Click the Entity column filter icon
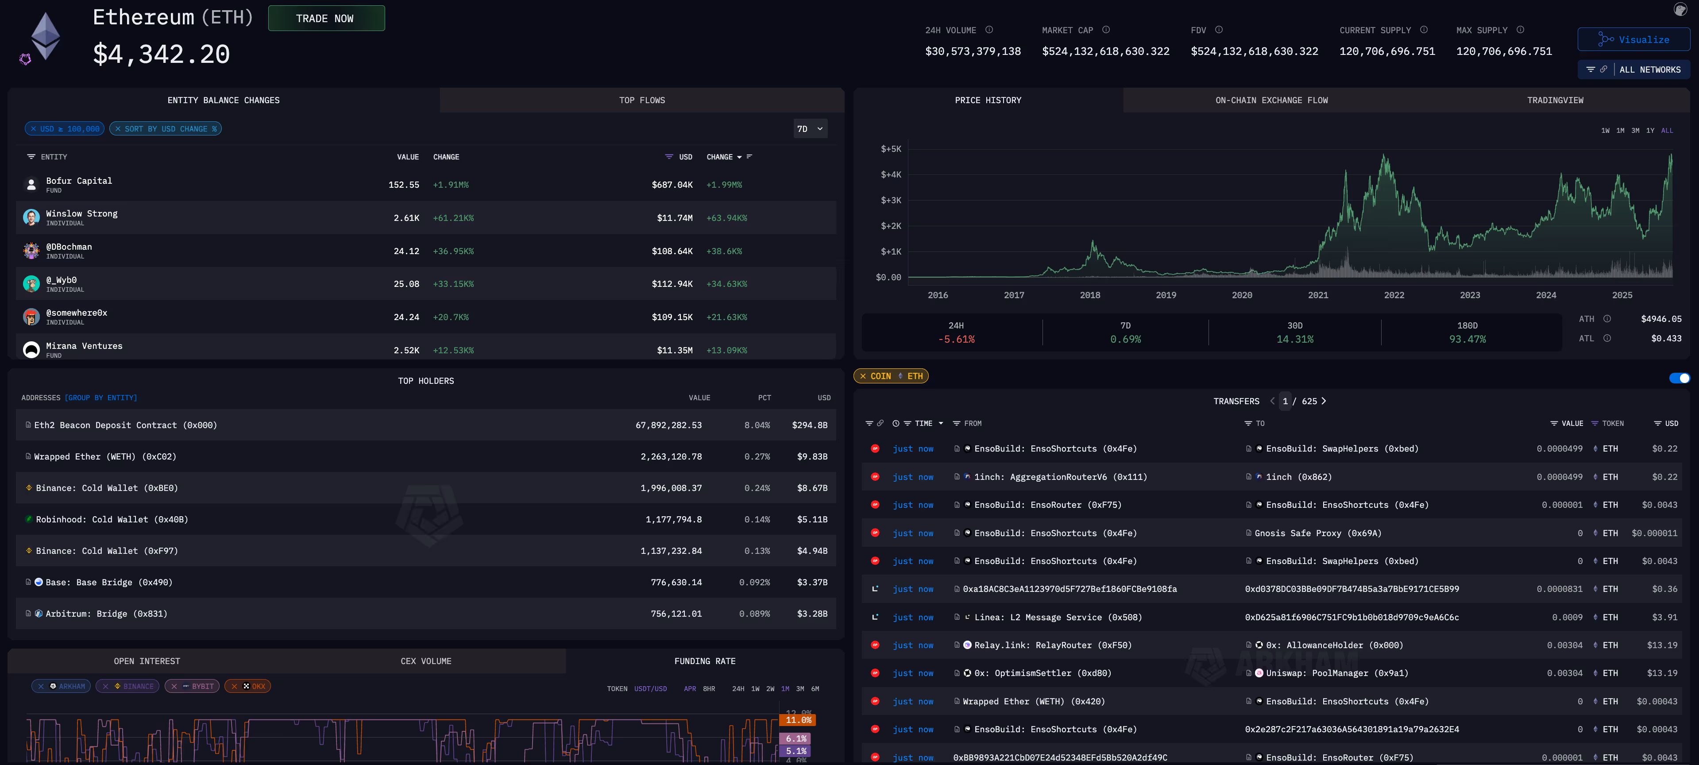The width and height of the screenshot is (1699, 765). pyautogui.click(x=31, y=157)
